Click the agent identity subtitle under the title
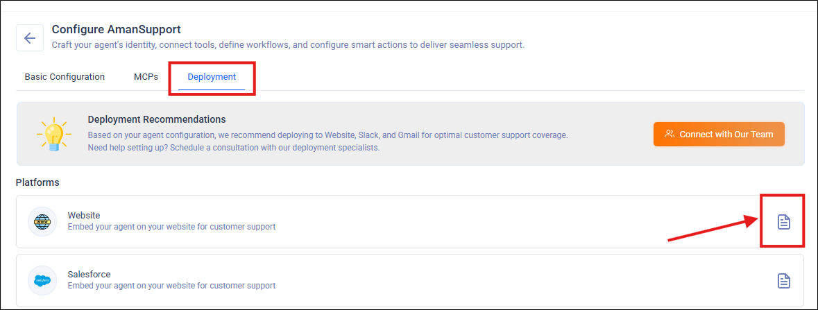 click(x=288, y=45)
